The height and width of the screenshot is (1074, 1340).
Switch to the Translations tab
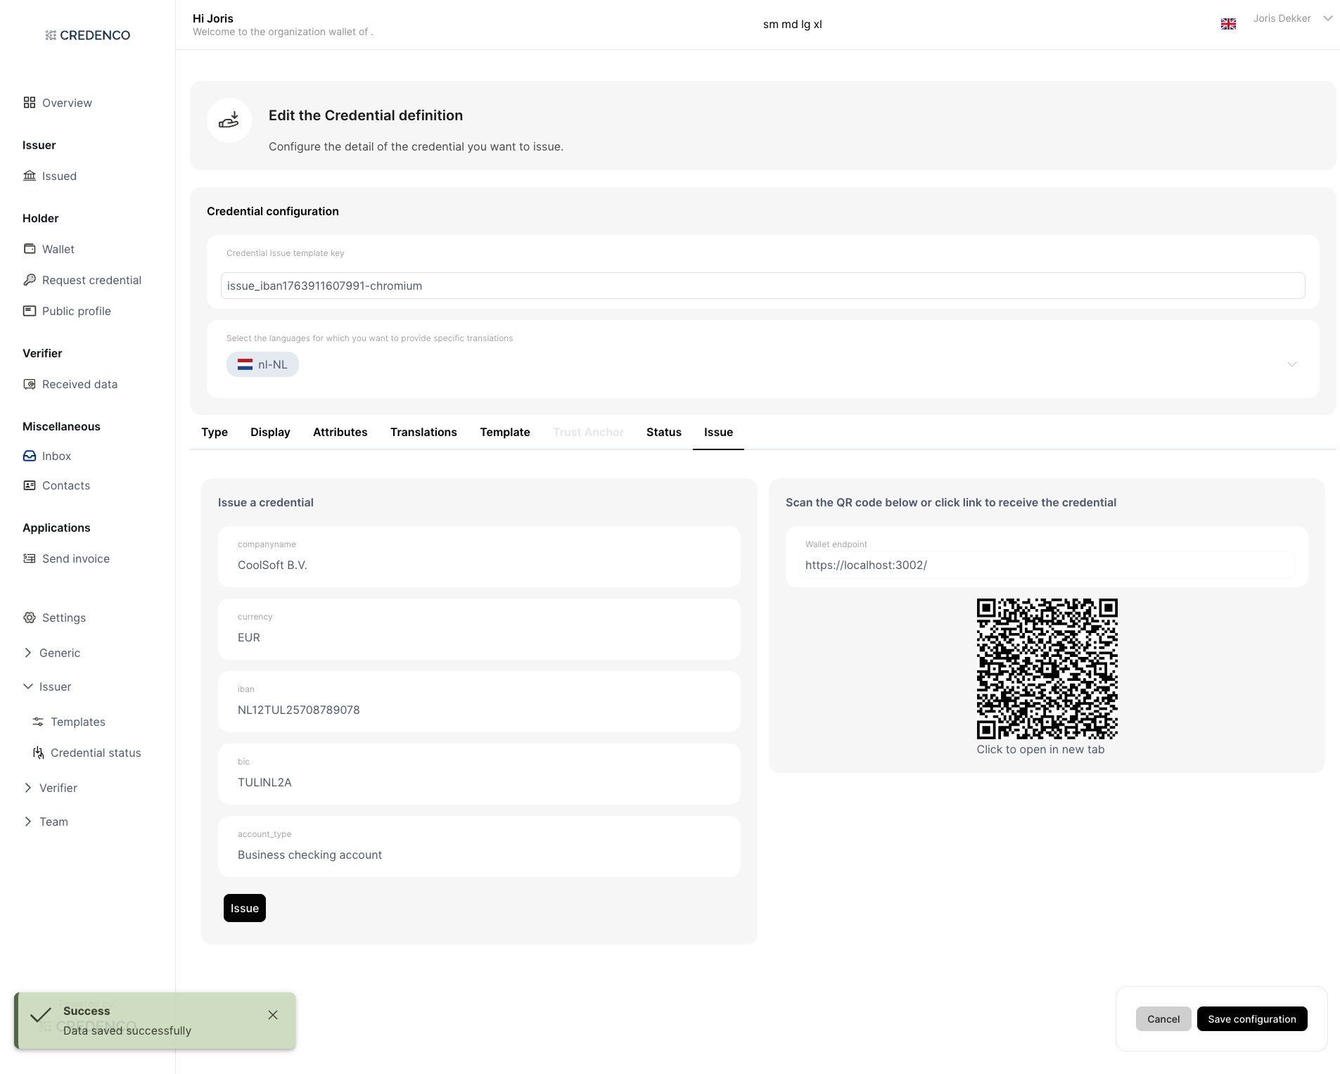pyautogui.click(x=423, y=432)
